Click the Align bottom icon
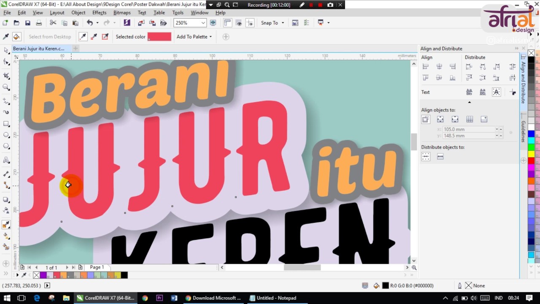The width and height of the screenshot is (540, 304). 453,78
